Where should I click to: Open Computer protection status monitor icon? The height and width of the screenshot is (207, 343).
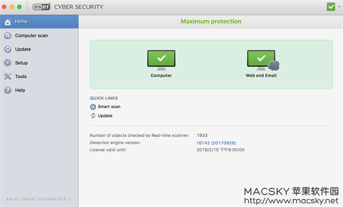point(161,60)
